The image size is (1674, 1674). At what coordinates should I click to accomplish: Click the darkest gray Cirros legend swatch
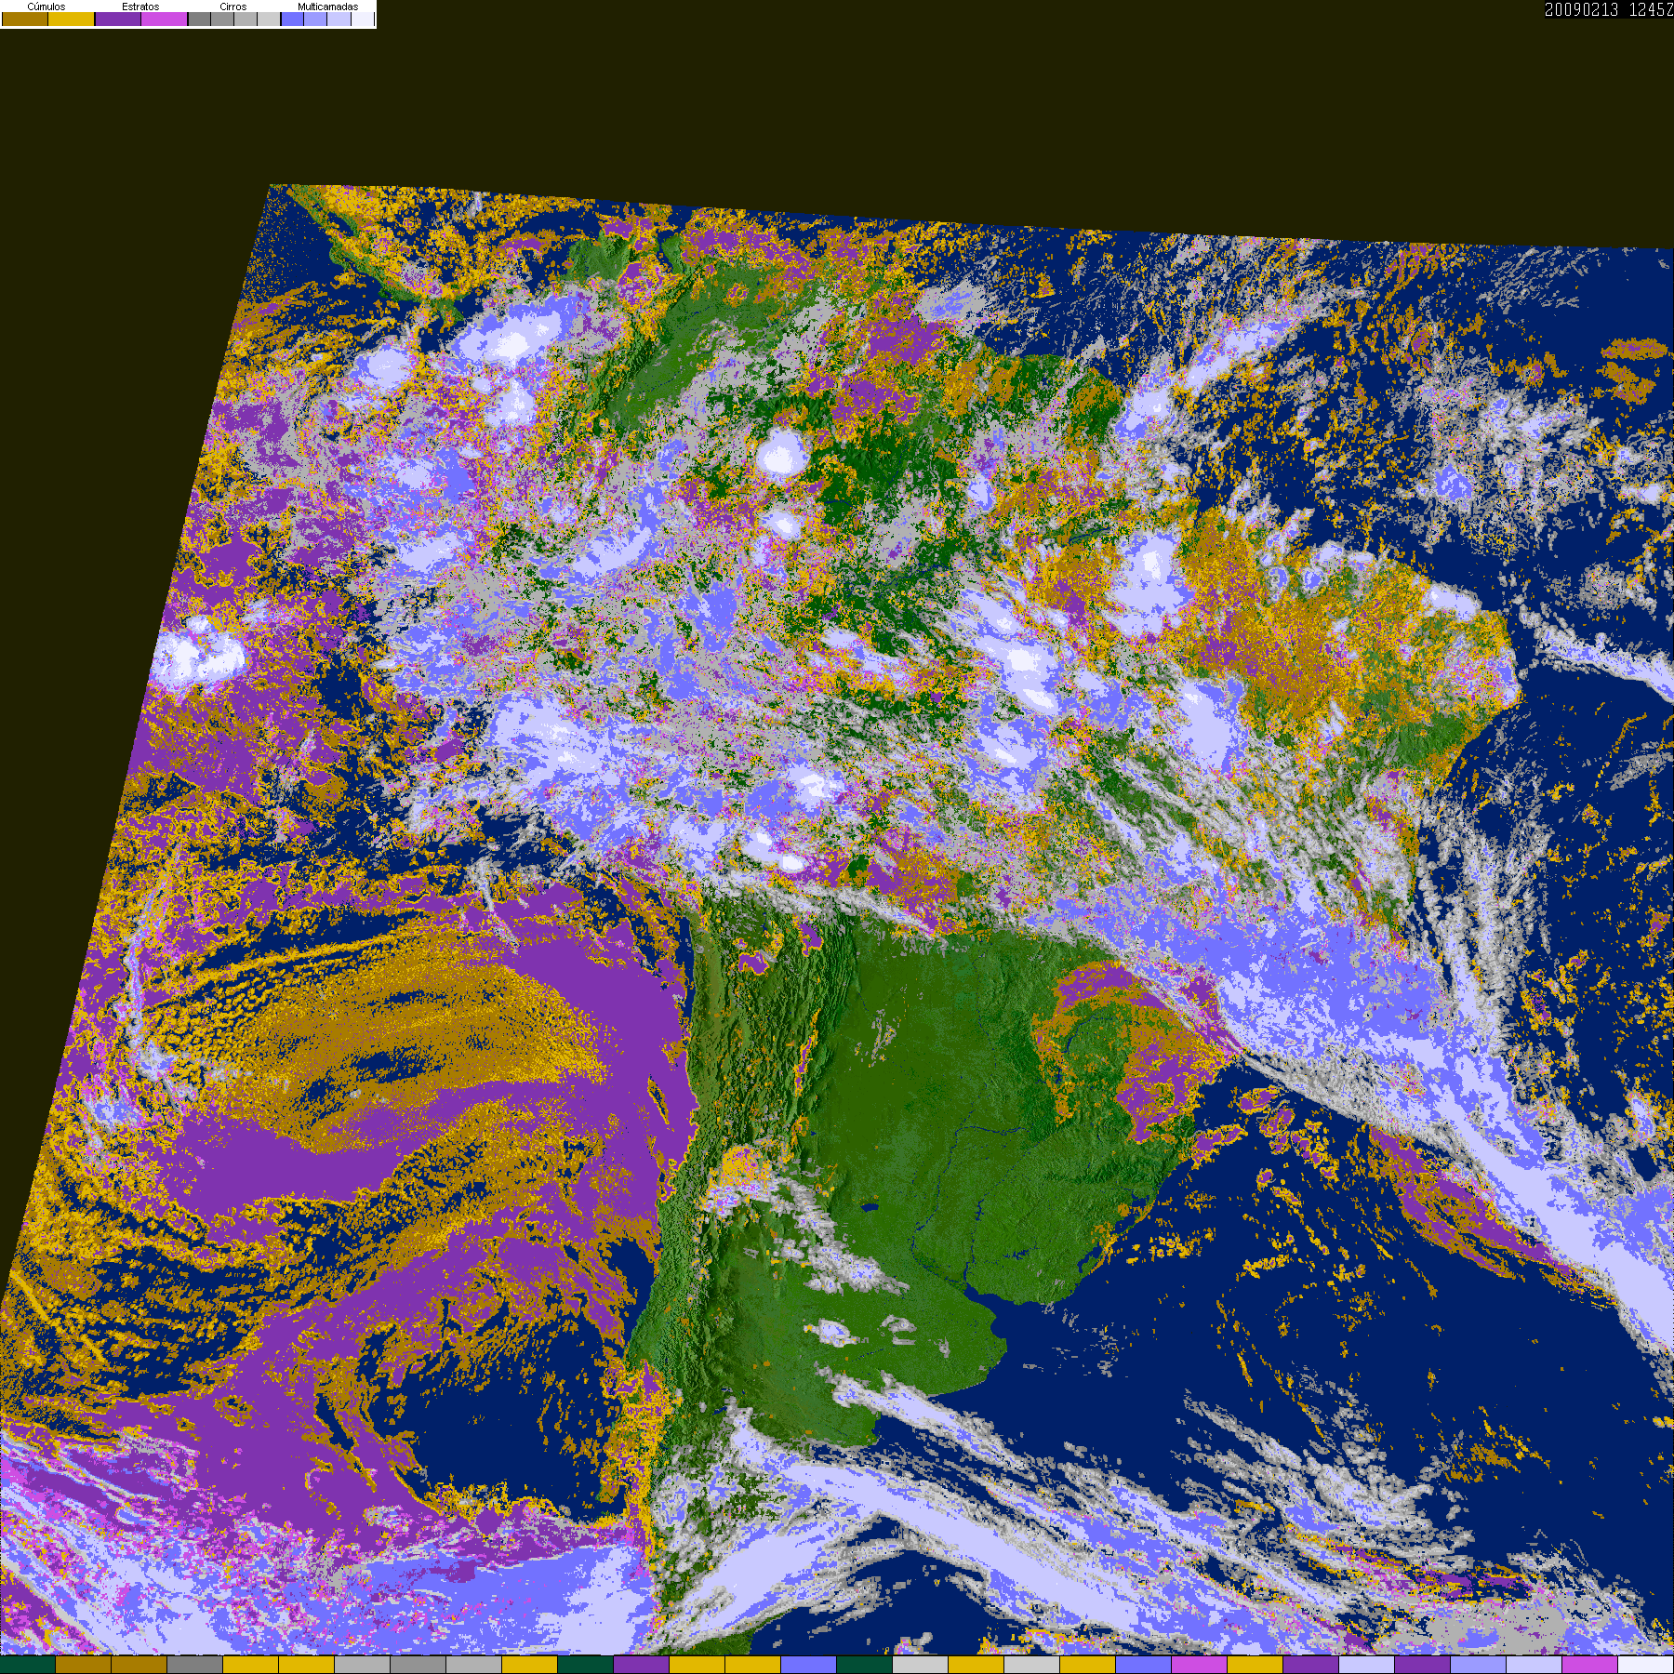click(199, 19)
